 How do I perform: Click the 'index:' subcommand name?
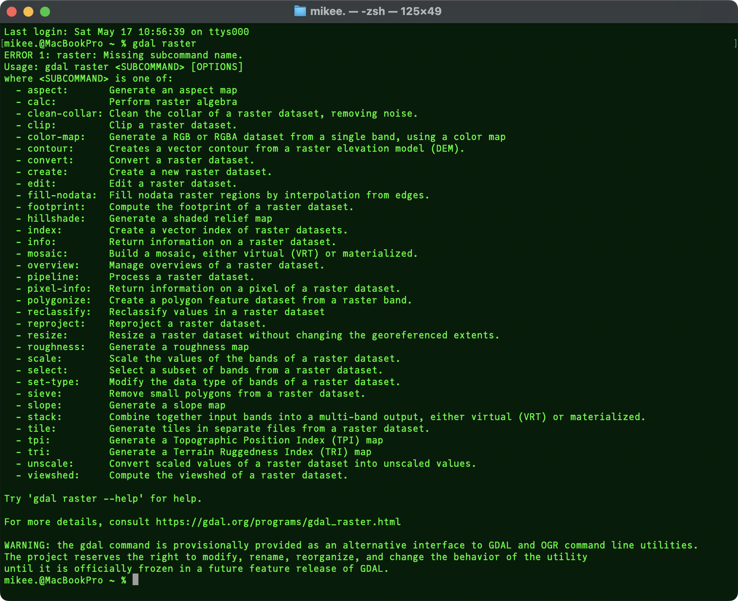45,230
